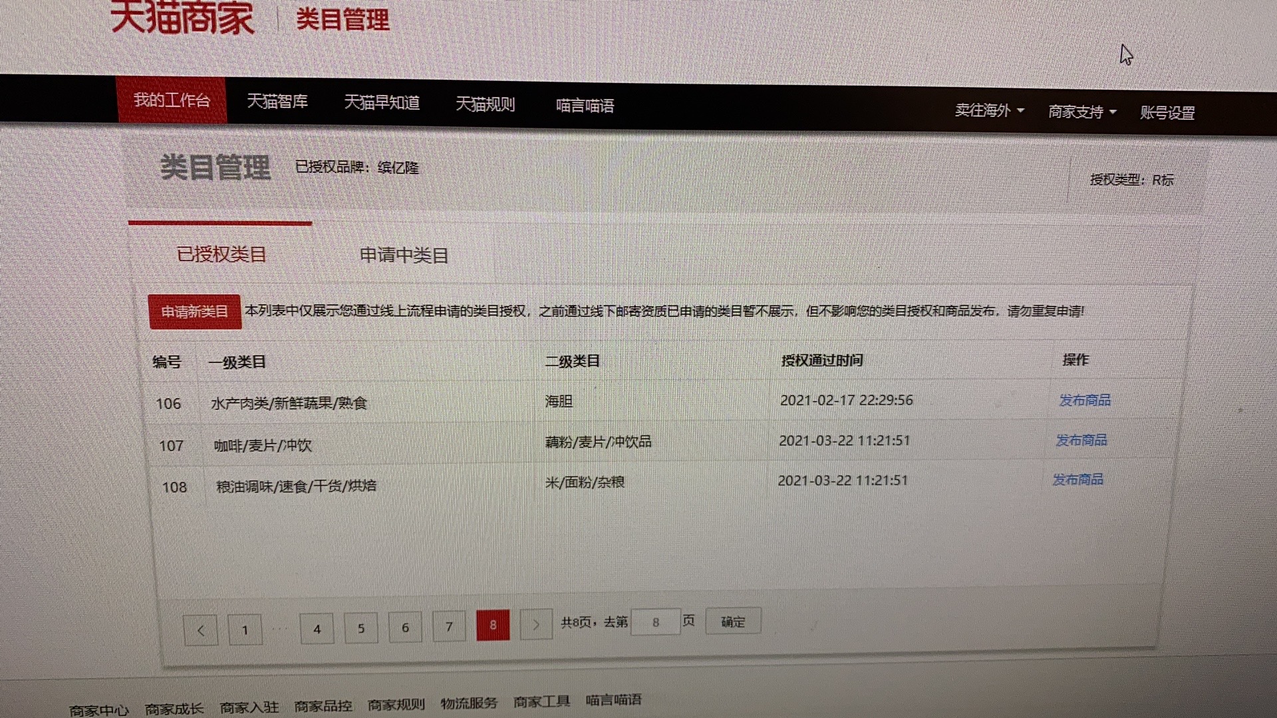
Task: Select pagination page 4
Action: coord(317,629)
